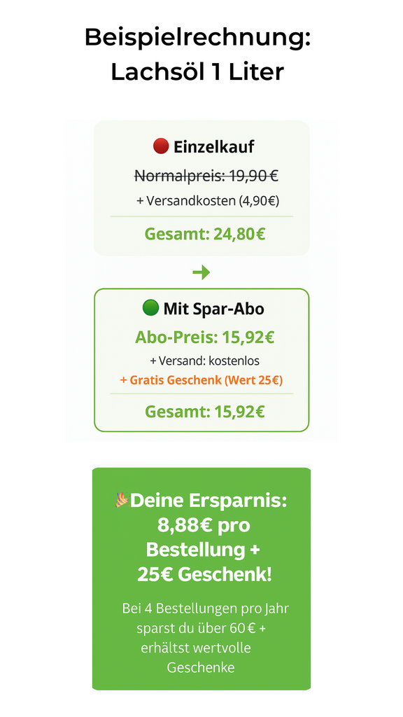Viewport: 403px width, 717px height.
Task: Click the sparst du über 60 € line
Action: (x=201, y=628)
